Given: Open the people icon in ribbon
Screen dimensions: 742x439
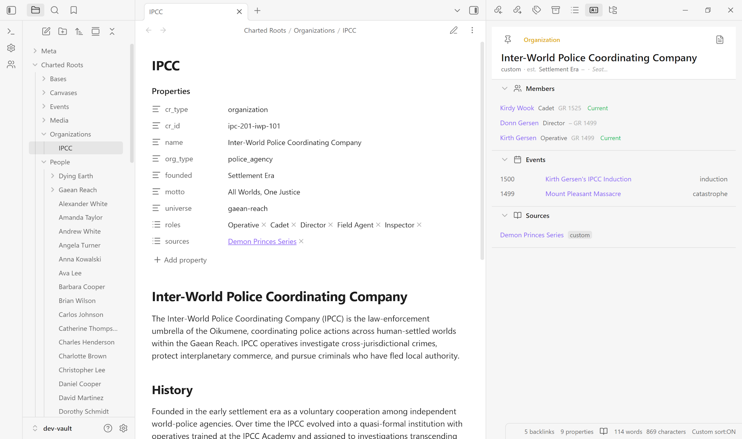Looking at the screenshot, I should [x=11, y=65].
